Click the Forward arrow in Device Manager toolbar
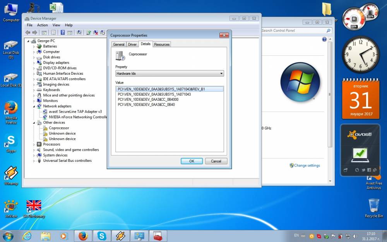 [35, 33]
